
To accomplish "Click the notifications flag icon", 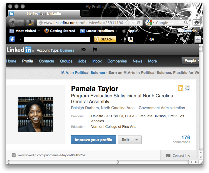I will click(x=95, y=50).
